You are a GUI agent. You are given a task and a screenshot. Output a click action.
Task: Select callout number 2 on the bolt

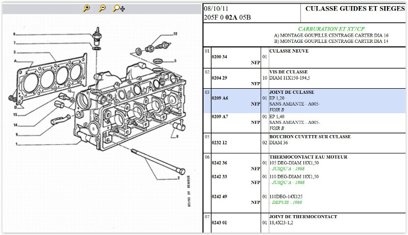(180, 179)
